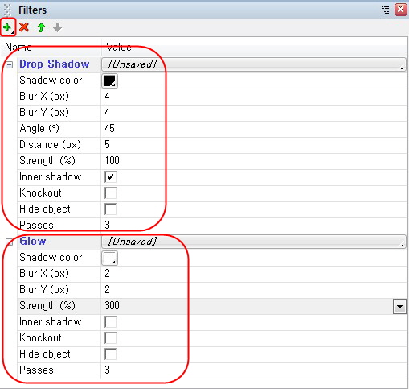The image size is (409, 389).
Task: Edit Glow Passes value 3
Action: click(107, 370)
